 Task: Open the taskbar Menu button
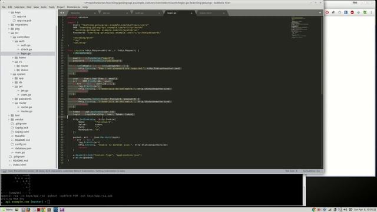coord(7,210)
